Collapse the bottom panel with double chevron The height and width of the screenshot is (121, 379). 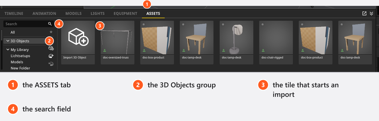[x=371, y=13]
